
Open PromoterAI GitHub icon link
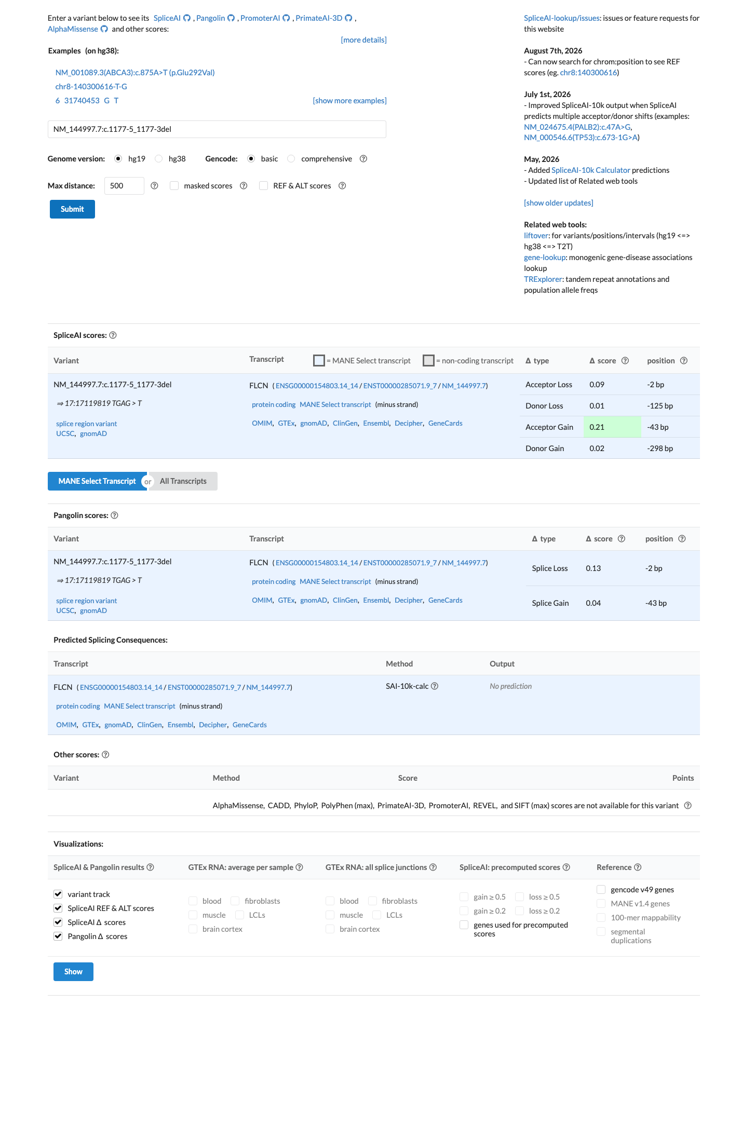point(286,18)
